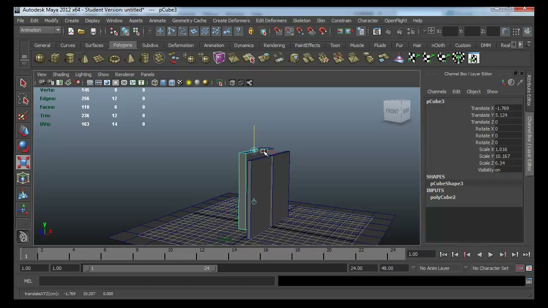Open the new scene icon

71,31
